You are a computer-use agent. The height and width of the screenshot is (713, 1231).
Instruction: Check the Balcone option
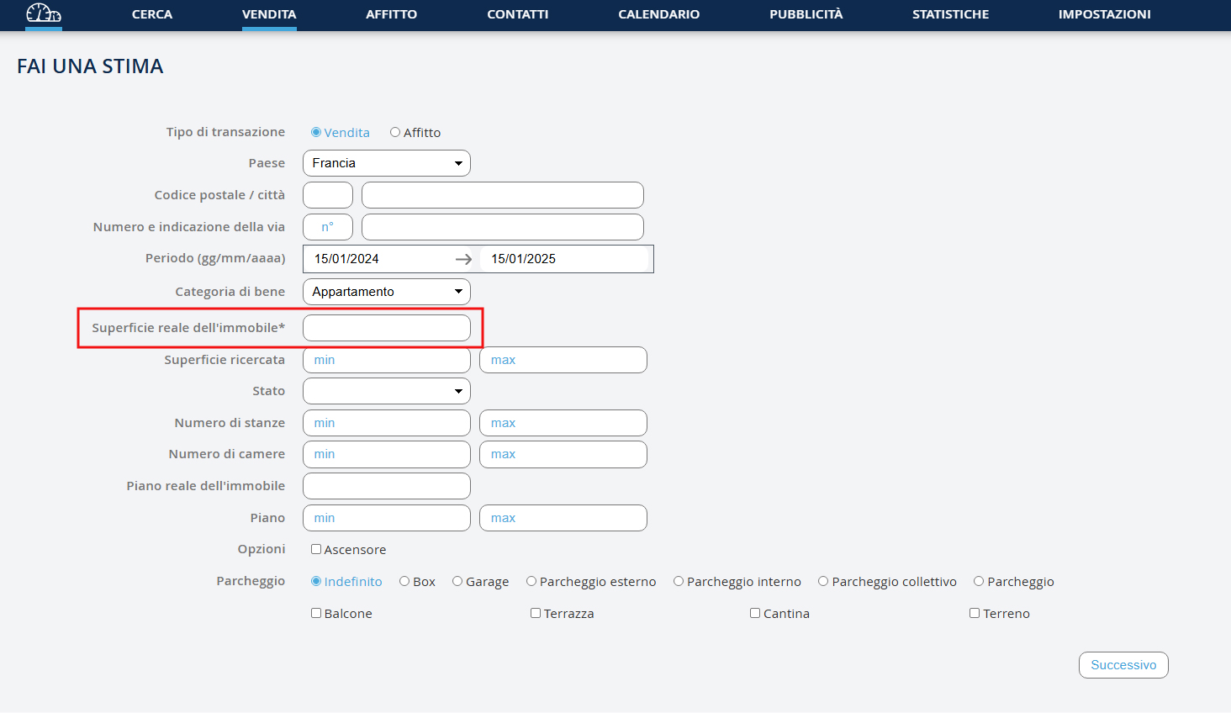316,614
